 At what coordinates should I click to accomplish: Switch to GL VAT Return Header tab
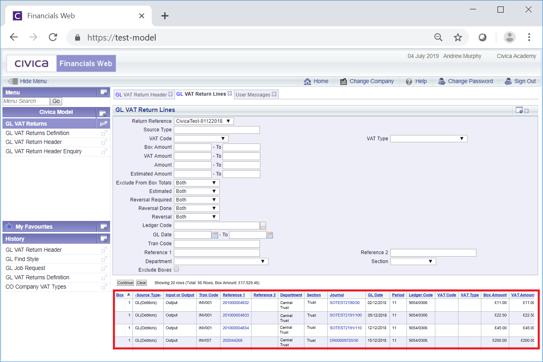coord(141,94)
